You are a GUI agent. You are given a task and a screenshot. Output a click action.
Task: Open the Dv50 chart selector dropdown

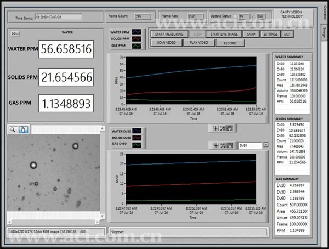tap(266, 145)
